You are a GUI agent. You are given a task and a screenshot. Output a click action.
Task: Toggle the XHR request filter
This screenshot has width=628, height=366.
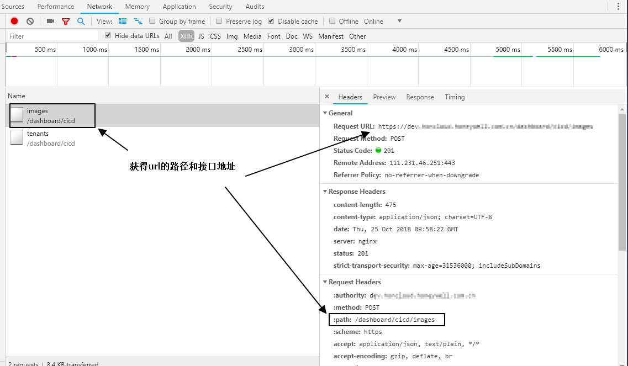(x=186, y=36)
